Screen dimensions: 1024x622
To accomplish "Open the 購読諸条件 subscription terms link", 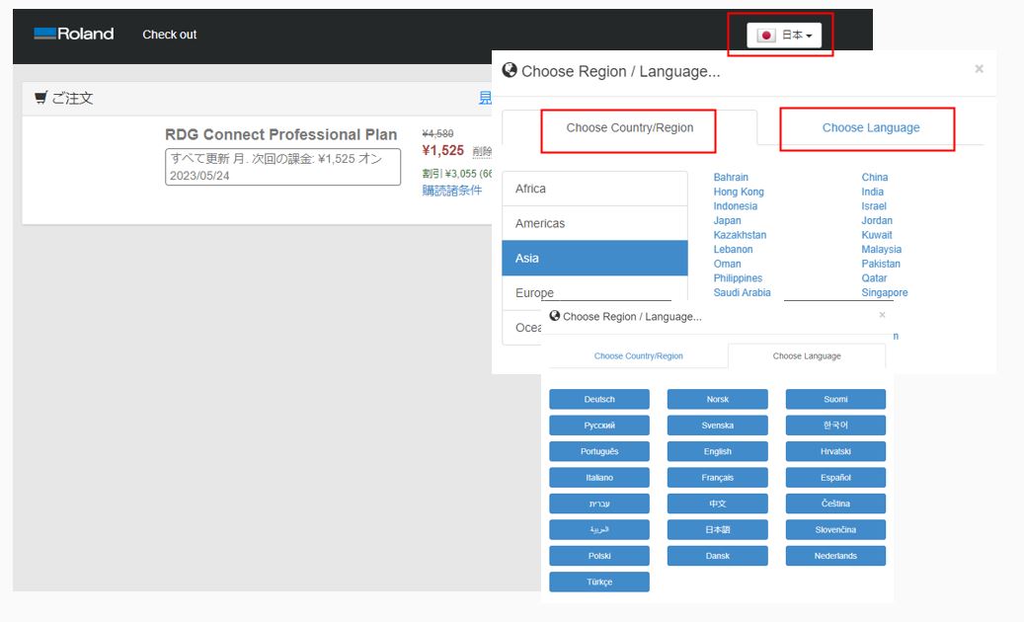I will (452, 191).
